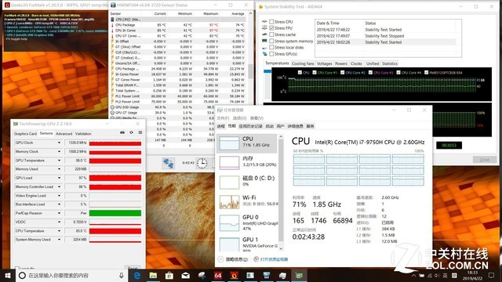
Task: Enable Stress local disks checkbox
Action: pos(271,47)
